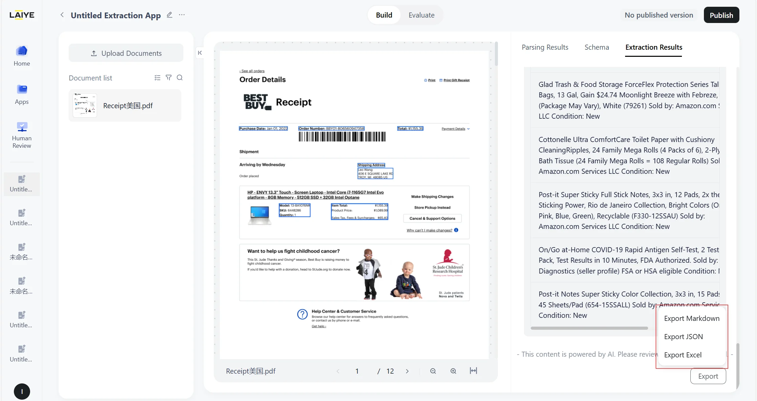
Task: Click the No published version label
Action: 659,15
